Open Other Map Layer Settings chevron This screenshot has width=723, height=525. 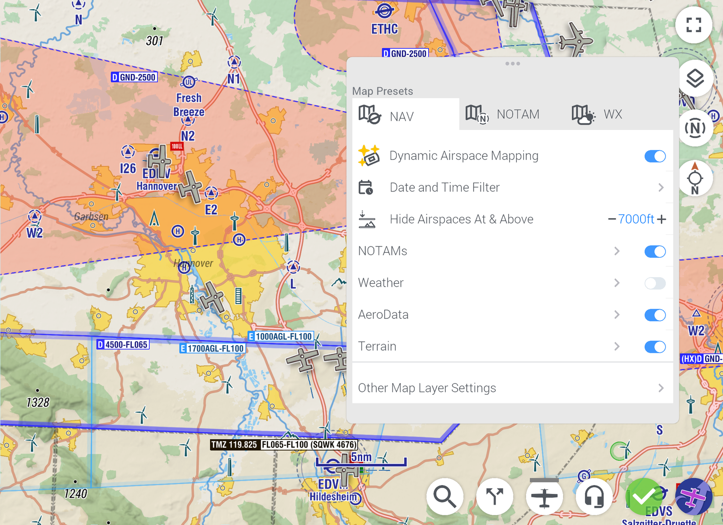pyautogui.click(x=661, y=388)
